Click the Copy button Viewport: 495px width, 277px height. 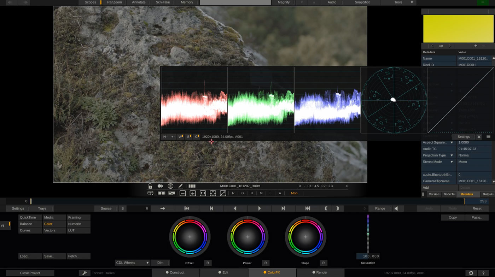(x=453, y=218)
